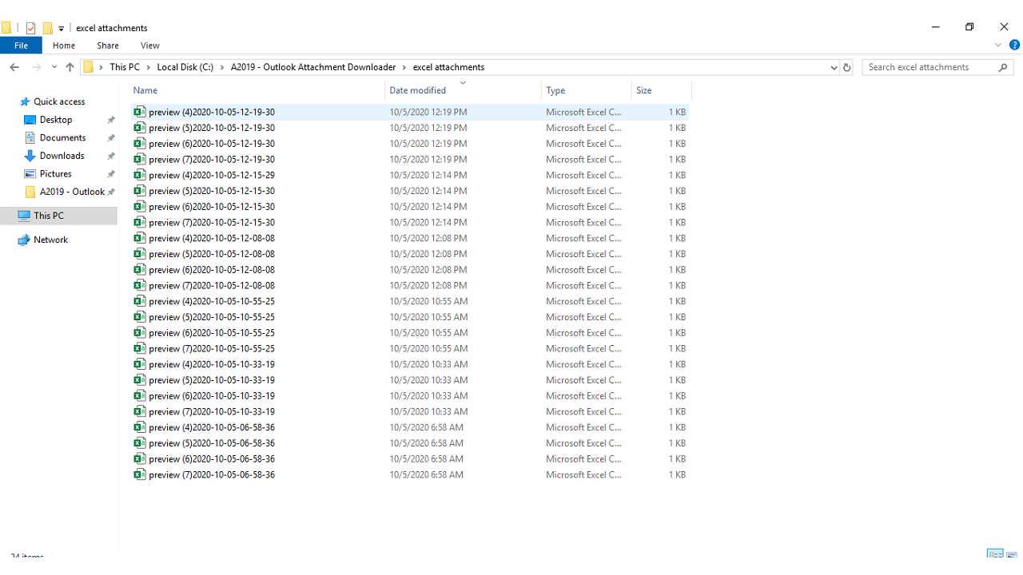The image size is (1023, 575).
Task: Open Help with the blue question mark
Action: pos(1014,46)
